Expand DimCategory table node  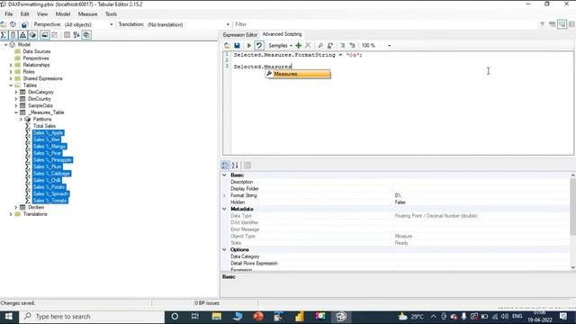point(16,92)
